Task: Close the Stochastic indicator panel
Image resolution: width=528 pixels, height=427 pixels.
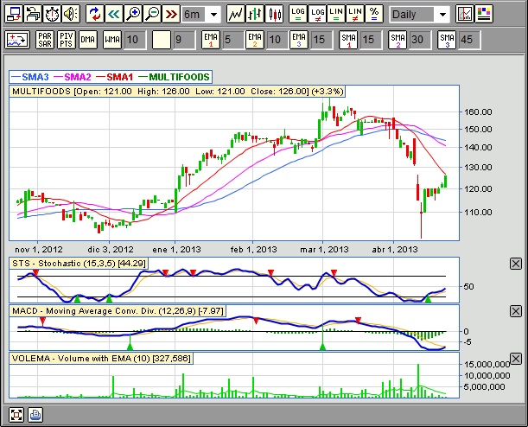Action: point(516,264)
